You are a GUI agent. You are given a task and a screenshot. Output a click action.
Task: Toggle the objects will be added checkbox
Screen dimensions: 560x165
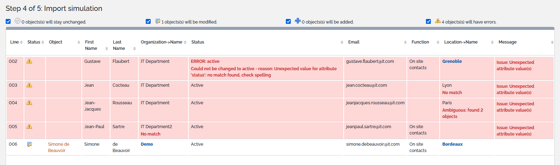coord(288,21)
